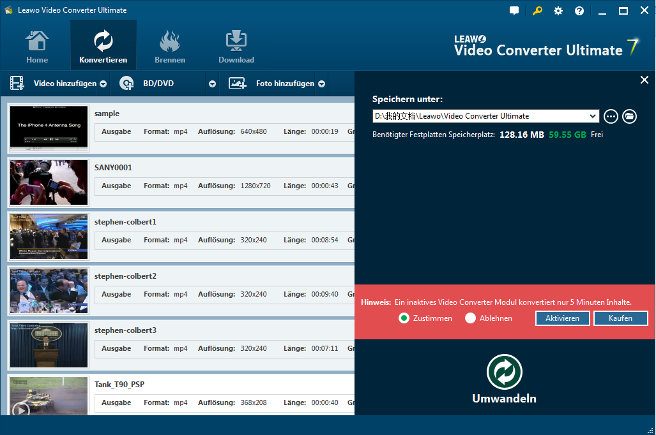The height and width of the screenshot is (435, 656).
Task: Open the help question mark icon
Action: coord(579,11)
